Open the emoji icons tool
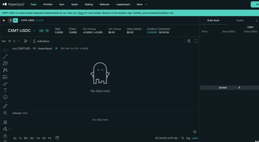259x142 pixels. 5,97
